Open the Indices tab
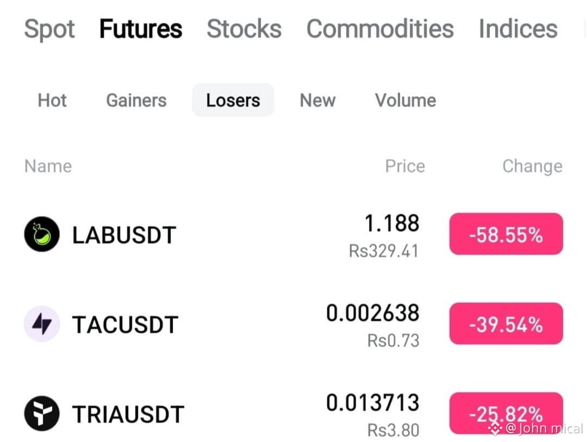 tap(518, 29)
